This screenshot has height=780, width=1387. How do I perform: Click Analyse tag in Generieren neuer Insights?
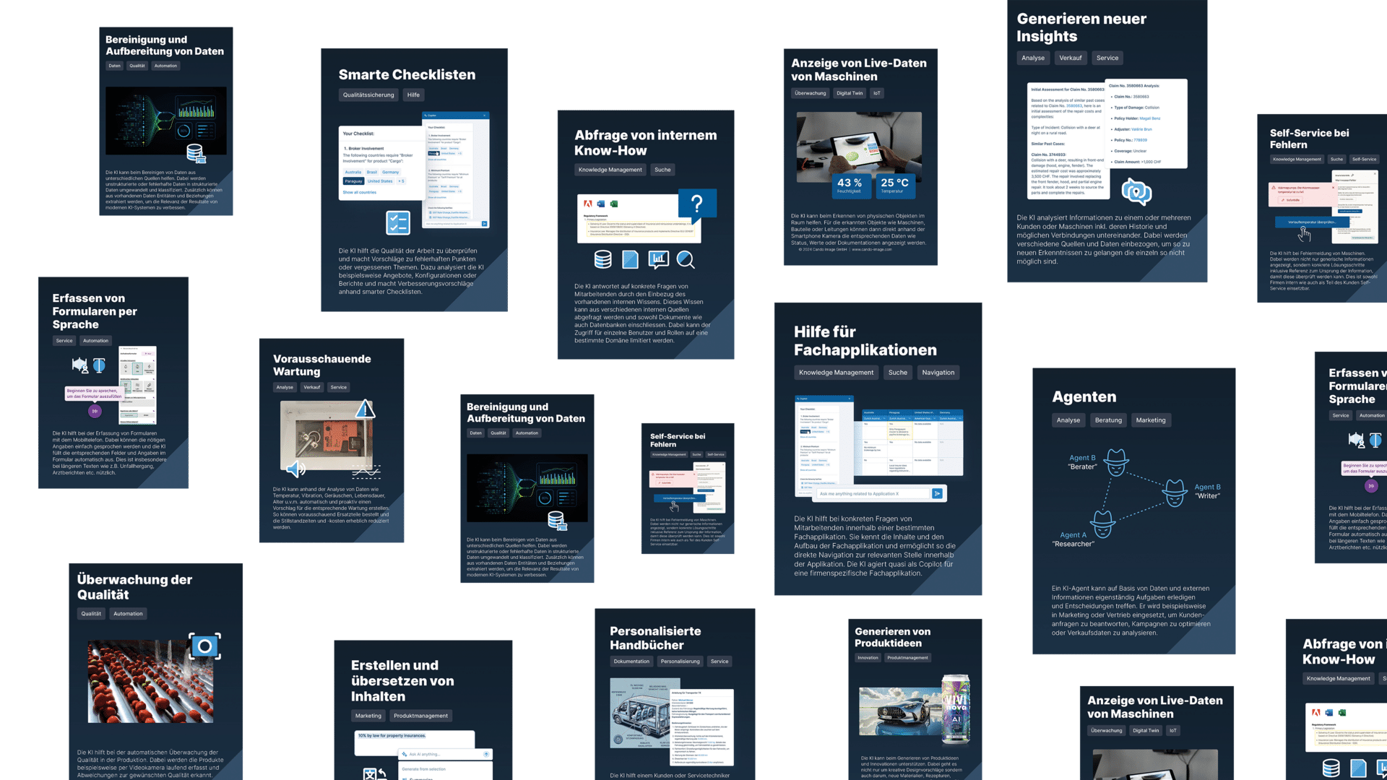[x=1033, y=58]
